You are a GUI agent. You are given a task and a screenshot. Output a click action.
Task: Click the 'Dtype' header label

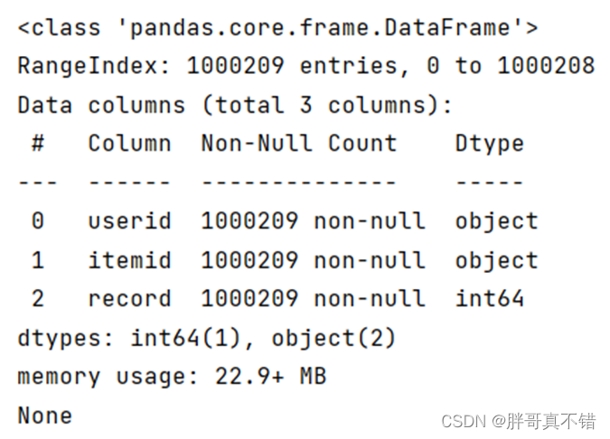pyautogui.click(x=490, y=144)
